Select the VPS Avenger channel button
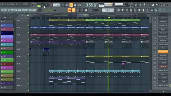The height and width of the screenshot is (96, 171). 163,59
